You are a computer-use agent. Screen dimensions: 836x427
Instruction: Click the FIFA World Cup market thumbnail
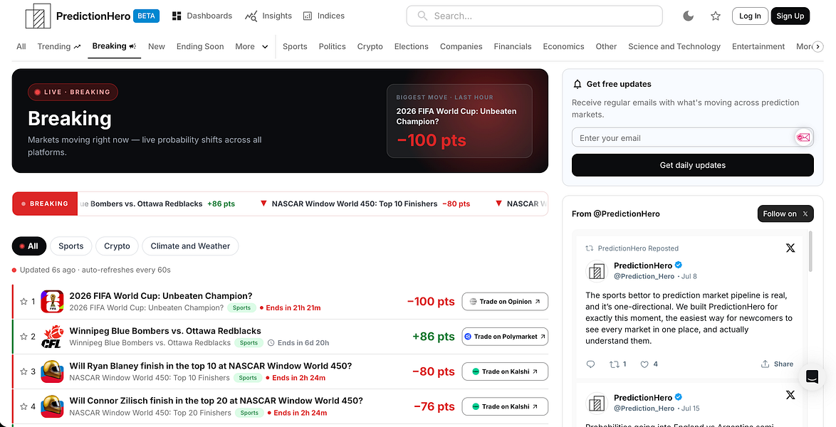tap(52, 301)
